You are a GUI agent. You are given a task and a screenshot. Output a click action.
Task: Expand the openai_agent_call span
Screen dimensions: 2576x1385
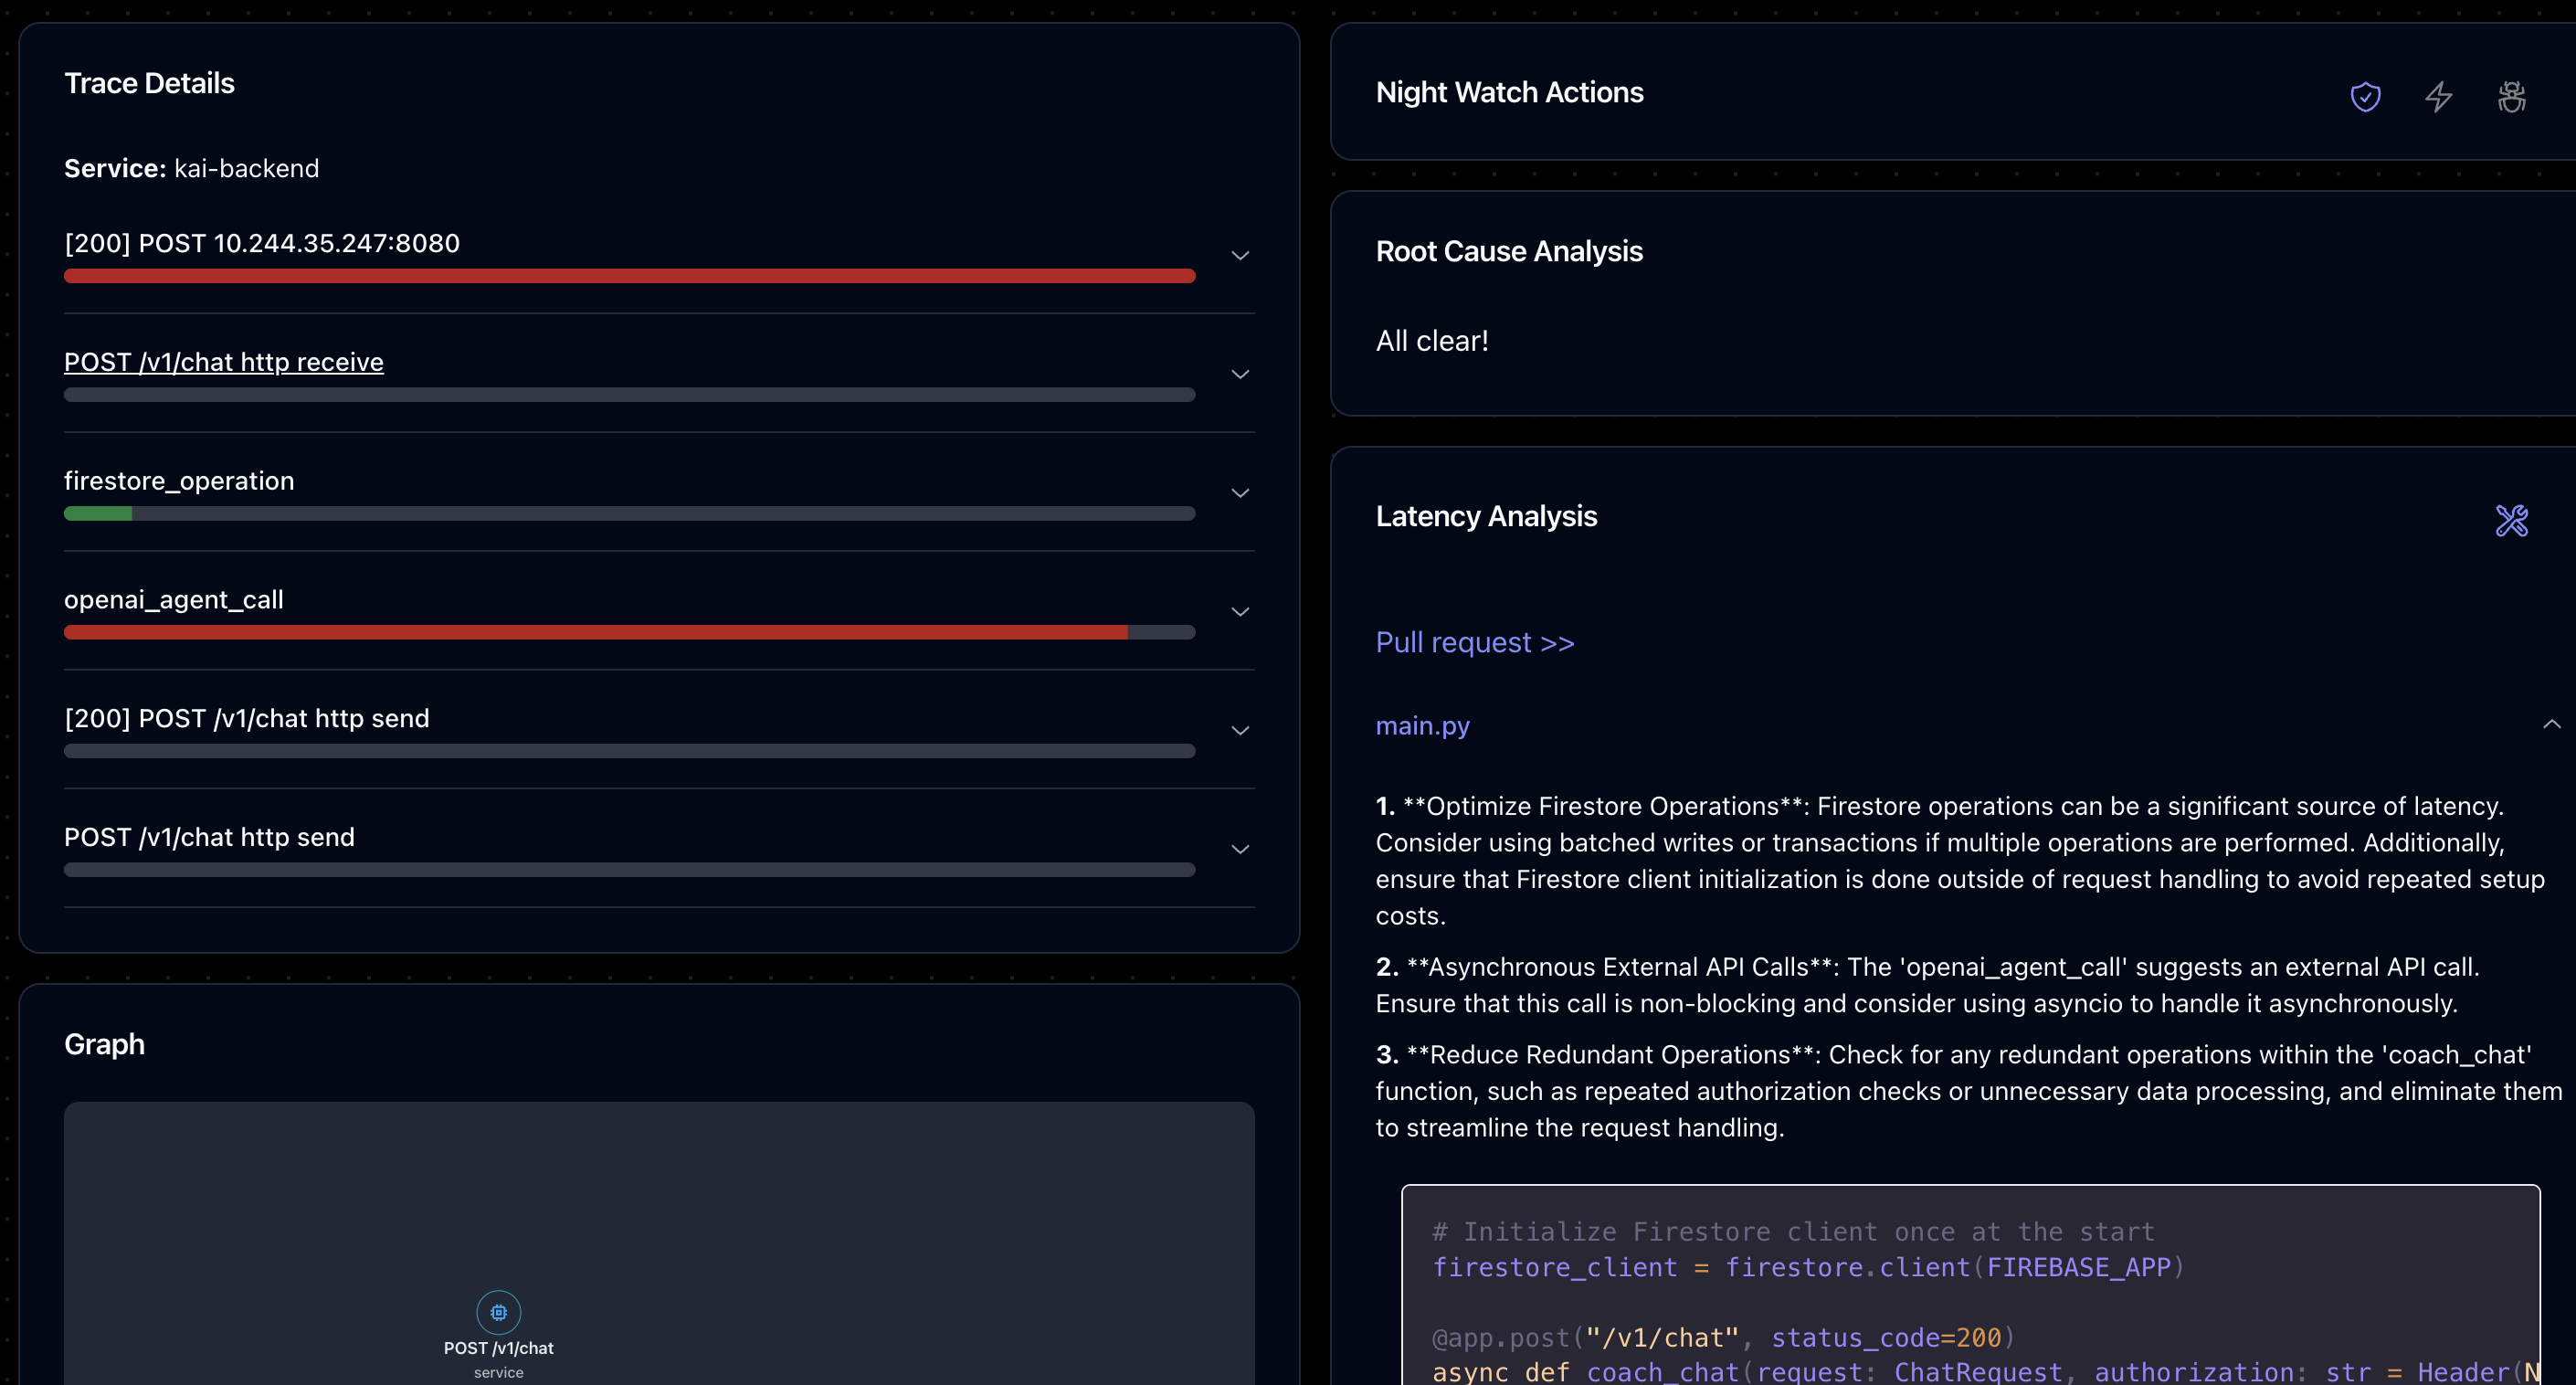pyautogui.click(x=1240, y=612)
